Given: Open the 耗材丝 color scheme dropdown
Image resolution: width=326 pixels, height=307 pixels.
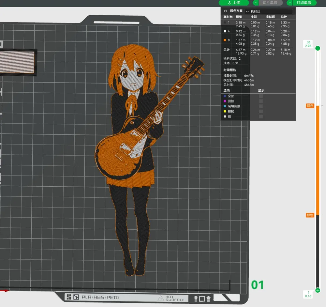Looking at the screenshot, I should point(269,11).
